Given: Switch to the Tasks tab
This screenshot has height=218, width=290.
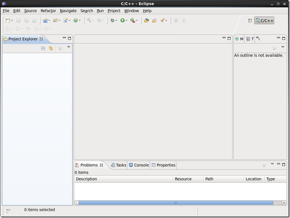Looking at the screenshot, I should point(119,165).
